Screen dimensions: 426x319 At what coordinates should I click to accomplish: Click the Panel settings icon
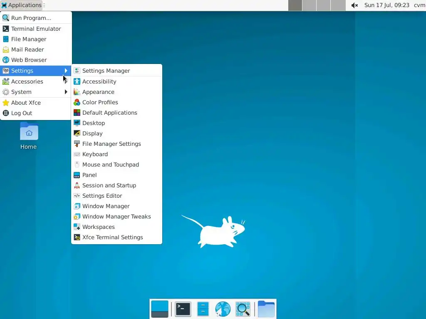click(x=77, y=175)
